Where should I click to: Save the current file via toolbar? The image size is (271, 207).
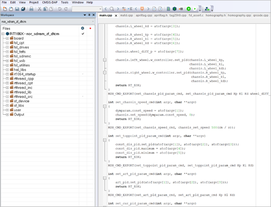pos(17,9)
